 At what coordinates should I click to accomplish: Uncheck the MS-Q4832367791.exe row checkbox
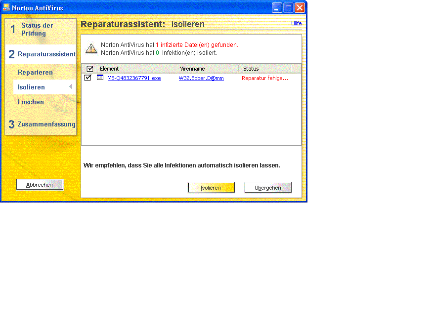pos(88,78)
